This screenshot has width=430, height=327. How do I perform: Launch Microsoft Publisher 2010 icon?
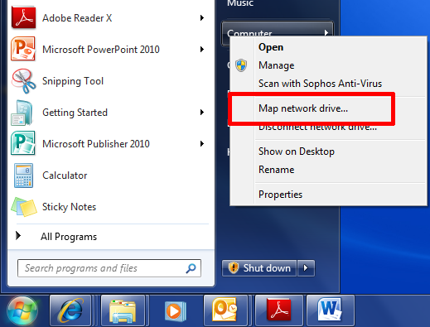[x=23, y=143]
